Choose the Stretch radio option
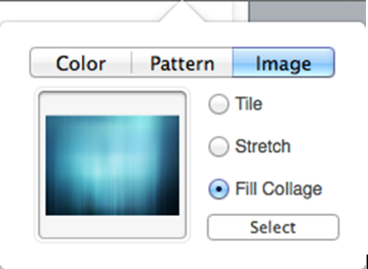 coord(219,147)
